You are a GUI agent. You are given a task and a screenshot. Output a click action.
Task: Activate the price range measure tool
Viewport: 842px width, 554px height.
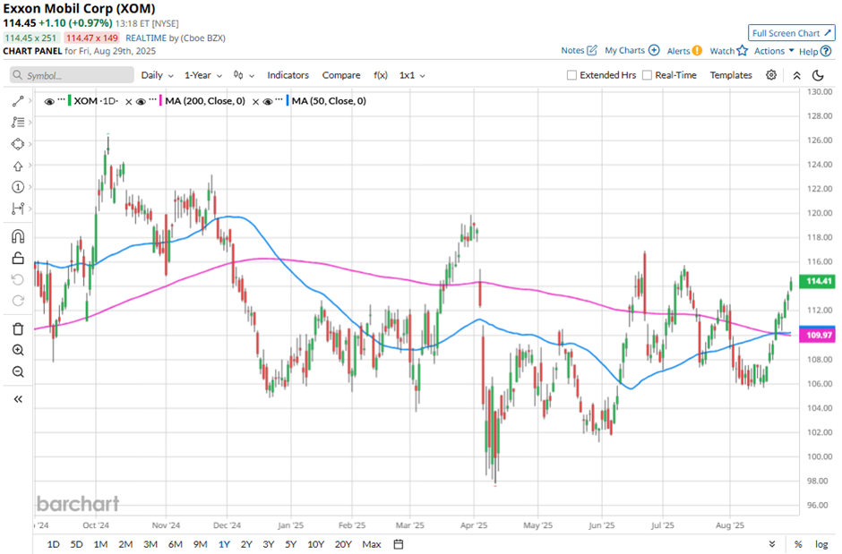pyautogui.click(x=18, y=208)
